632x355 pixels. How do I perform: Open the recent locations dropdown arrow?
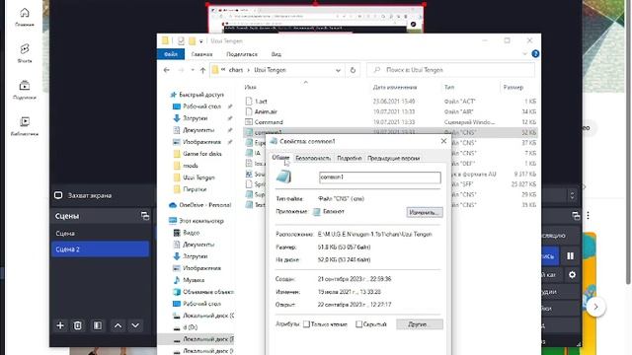(193, 70)
